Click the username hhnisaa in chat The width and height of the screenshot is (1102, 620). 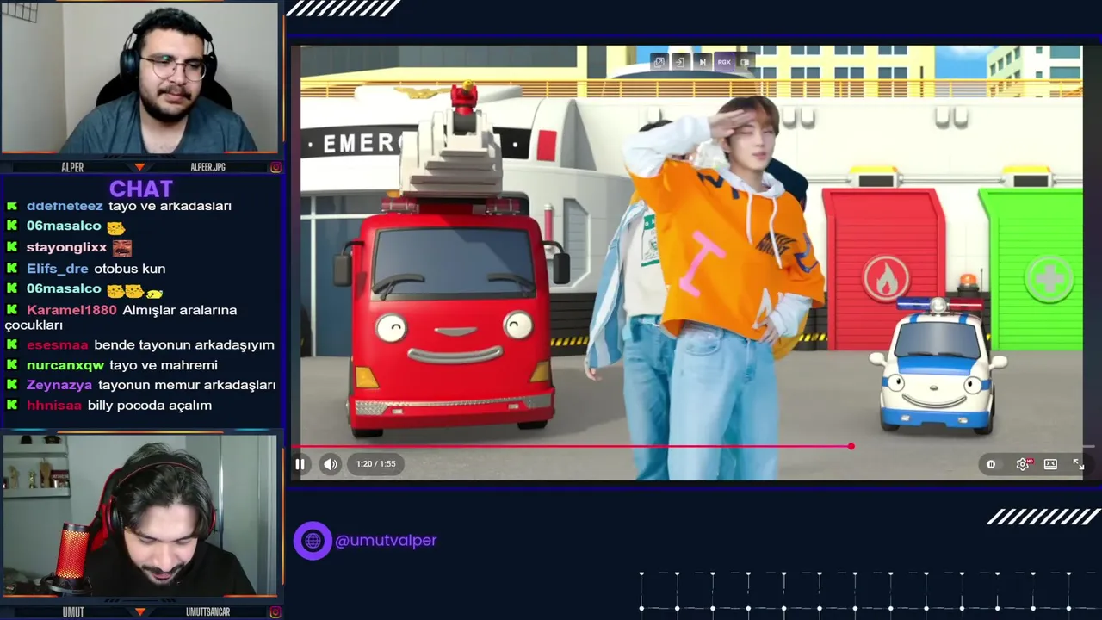pyautogui.click(x=53, y=406)
